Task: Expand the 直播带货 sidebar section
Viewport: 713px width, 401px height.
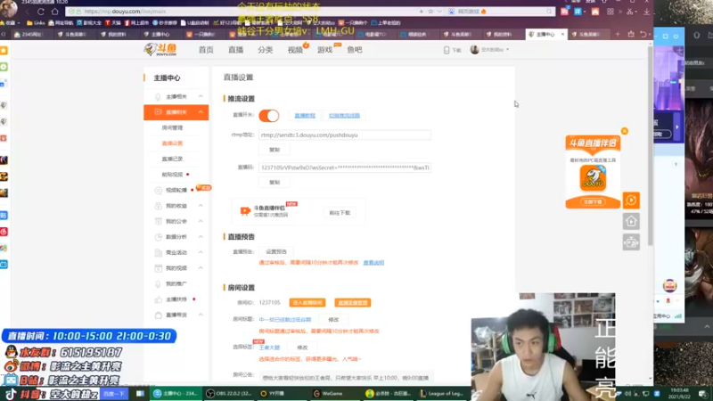Action: coord(176,315)
